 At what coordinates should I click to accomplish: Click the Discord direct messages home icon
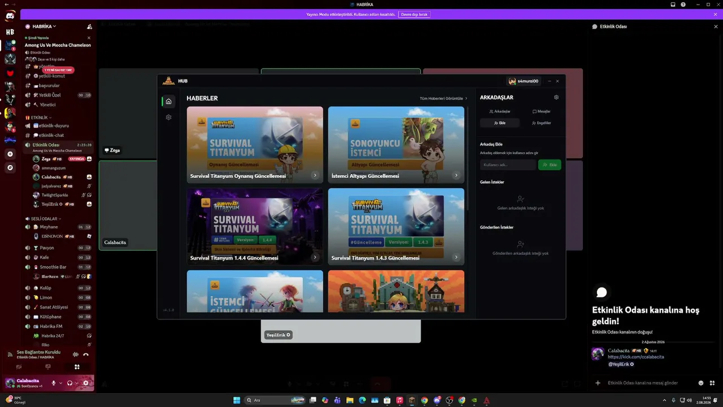[x=10, y=16]
